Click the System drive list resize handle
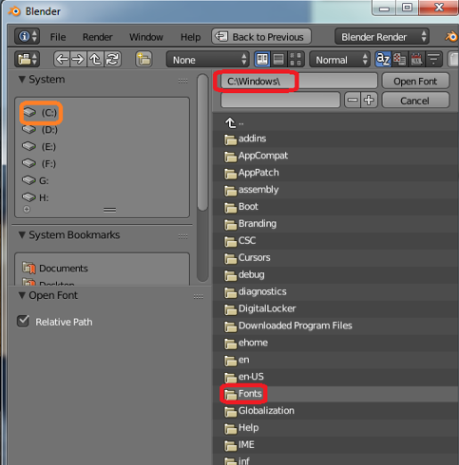459x465 pixels. click(x=109, y=210)
